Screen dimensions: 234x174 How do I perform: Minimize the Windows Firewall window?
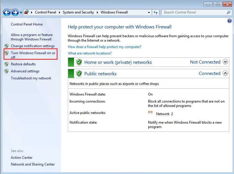click(x=208, y=4)
